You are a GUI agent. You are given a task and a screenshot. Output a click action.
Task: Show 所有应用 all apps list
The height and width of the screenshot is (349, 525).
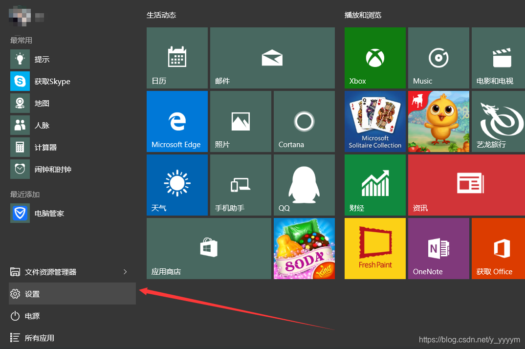click(x=72, y=338)
